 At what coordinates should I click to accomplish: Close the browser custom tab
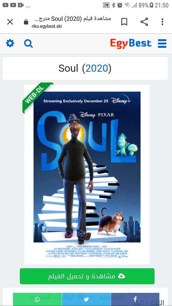pos(10,22)
